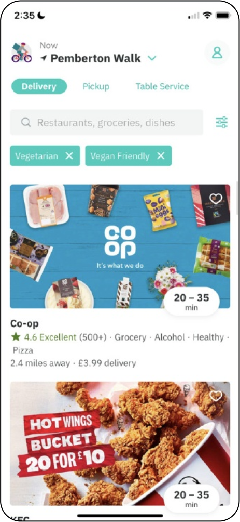
Task: Focus the Restaurants, groceries, dishes search field
Action: point(107,123)
